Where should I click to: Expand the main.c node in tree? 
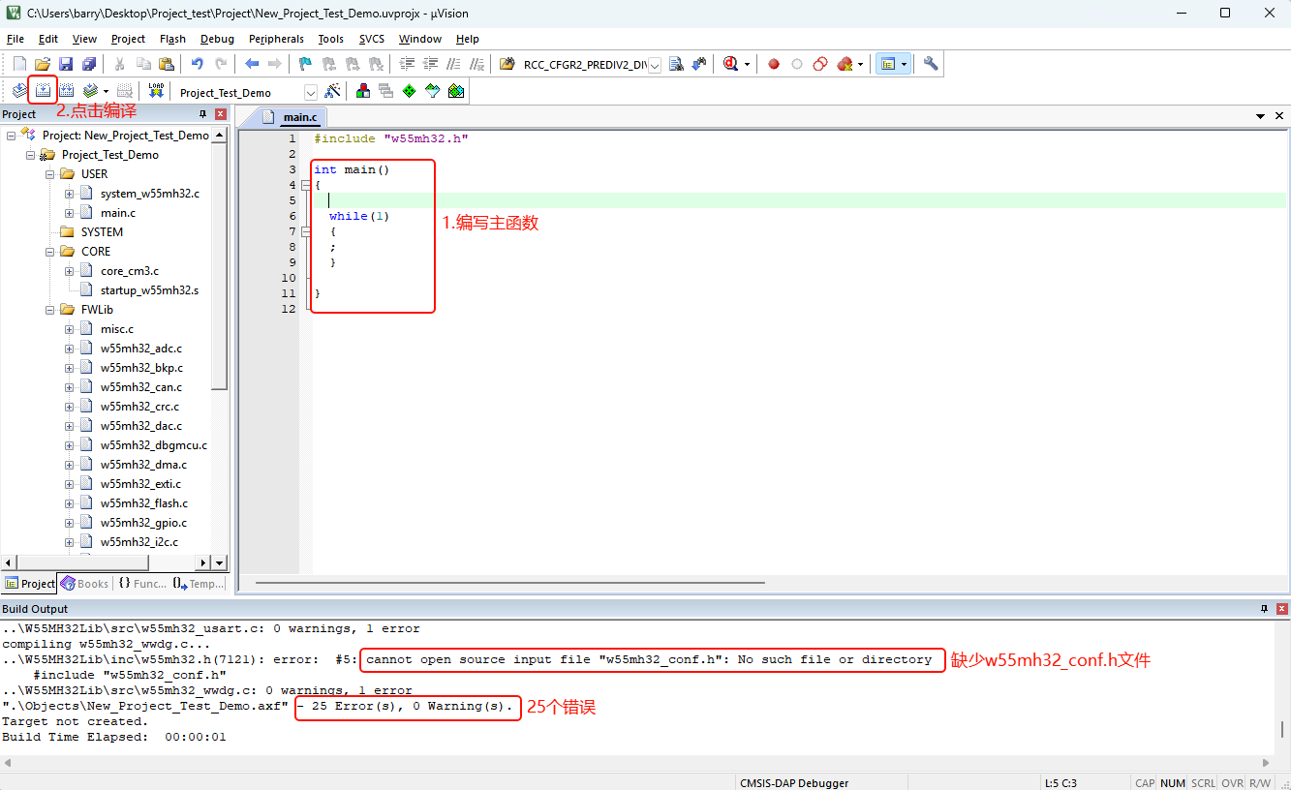coord(70,213)
